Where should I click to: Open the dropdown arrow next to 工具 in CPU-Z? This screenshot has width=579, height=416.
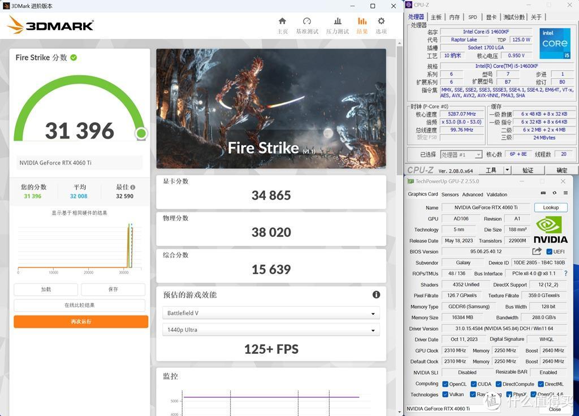[507, 170]
